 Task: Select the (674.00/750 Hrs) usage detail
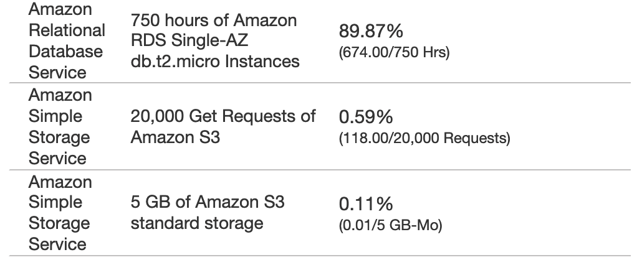tap(395, 52)
